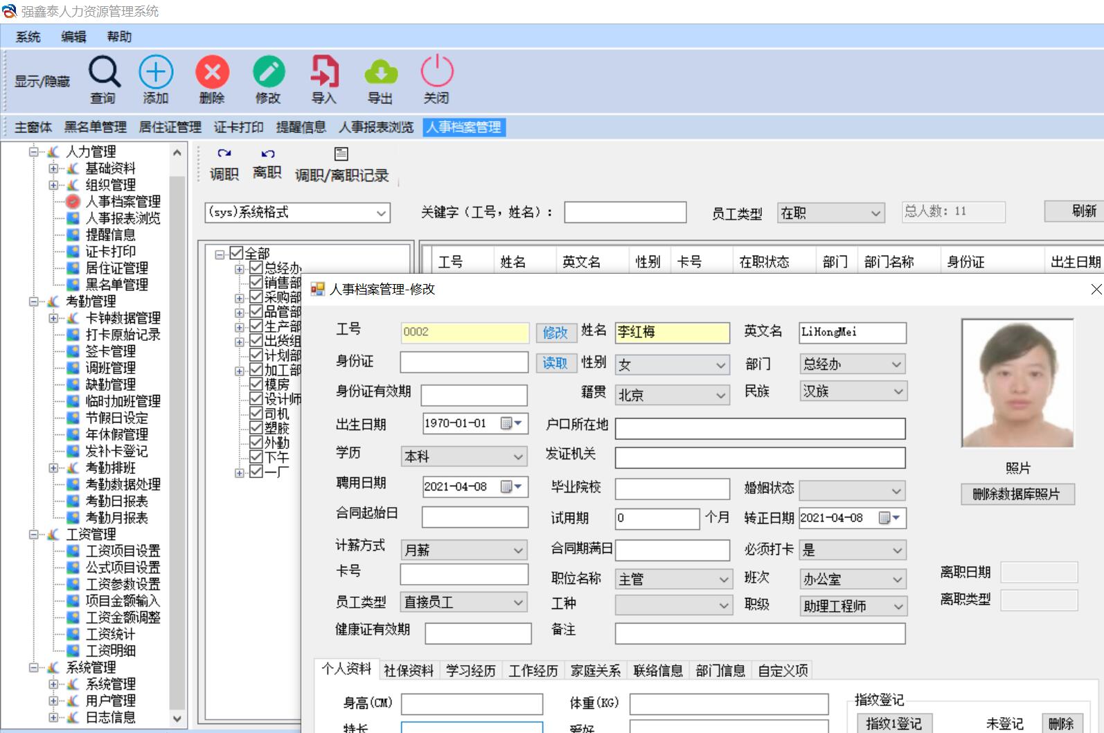Click the 关闭 power icon in toolbar
This screenshot has height=733, width=1104.
tap(436, 72)
